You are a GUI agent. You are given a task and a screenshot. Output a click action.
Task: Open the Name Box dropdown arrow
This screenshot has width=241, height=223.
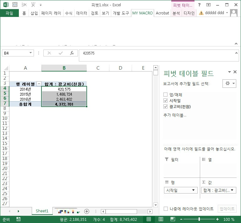30,53
